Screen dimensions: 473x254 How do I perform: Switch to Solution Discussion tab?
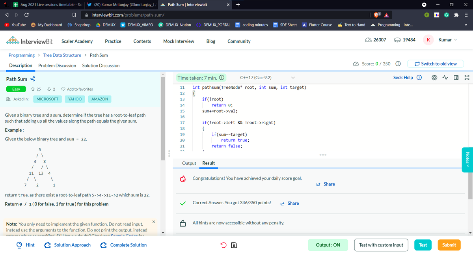pos(101,65)
